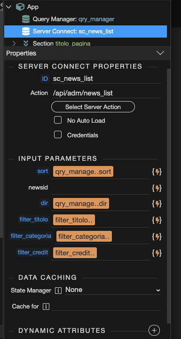
Task: Show Cache for info icon
Action: pyautogui.click(x=46, y=307)
